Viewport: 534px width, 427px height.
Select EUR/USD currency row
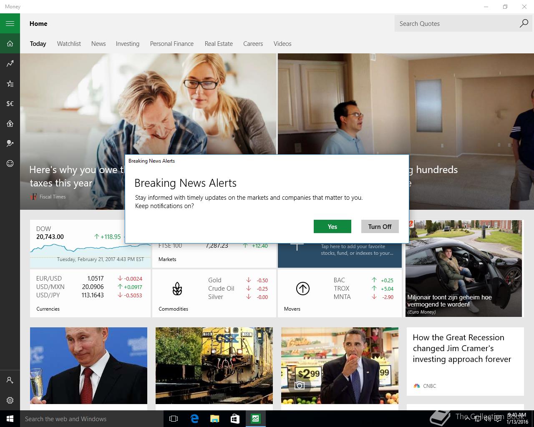tap(89, 279)
